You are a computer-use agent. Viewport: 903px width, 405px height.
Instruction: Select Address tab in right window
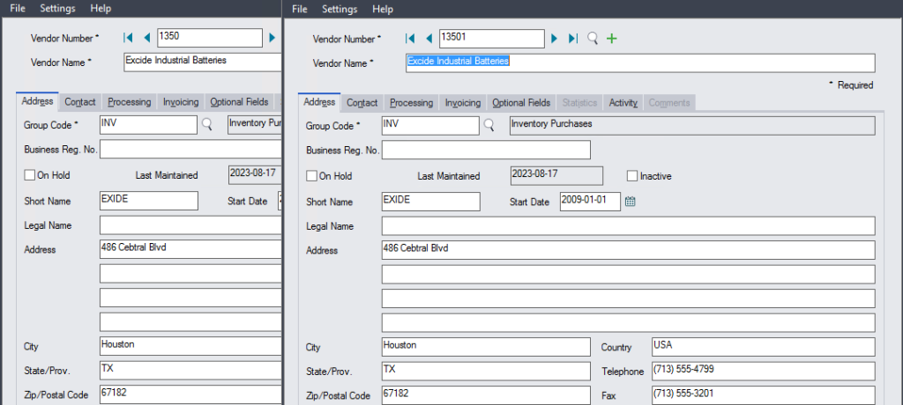coord(319,102)
